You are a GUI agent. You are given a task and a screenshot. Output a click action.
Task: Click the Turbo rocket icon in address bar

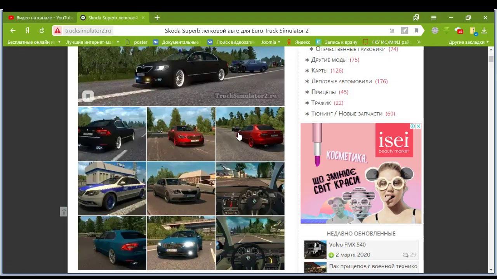pos(404,31)
